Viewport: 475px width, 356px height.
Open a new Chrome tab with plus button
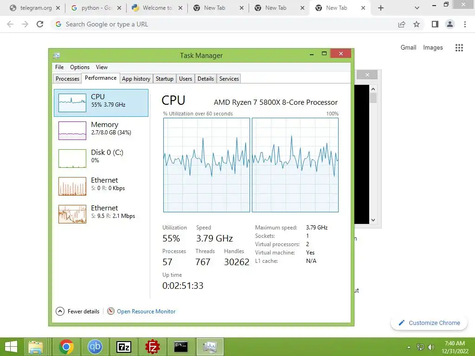[x=381, y=8]
